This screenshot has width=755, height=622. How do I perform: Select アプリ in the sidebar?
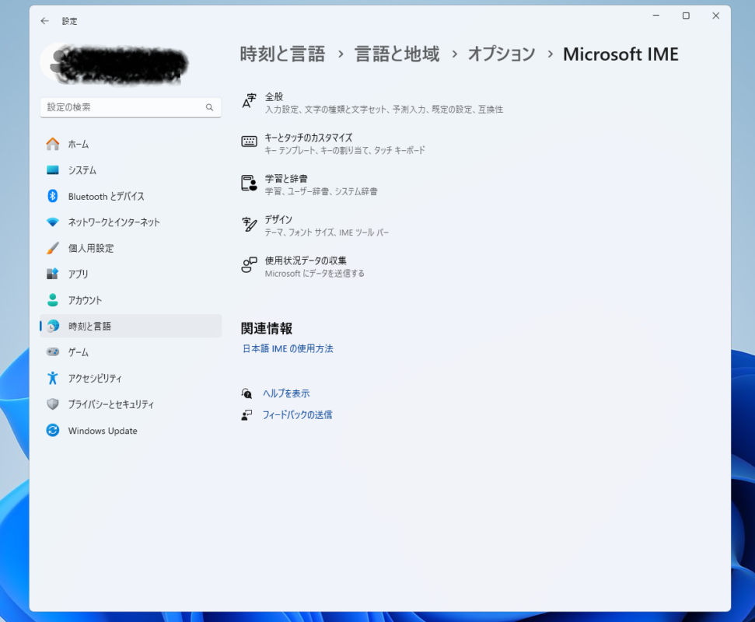(131, 274)
